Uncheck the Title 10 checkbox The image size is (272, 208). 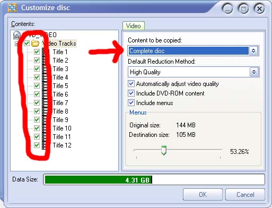coord(37,128)
